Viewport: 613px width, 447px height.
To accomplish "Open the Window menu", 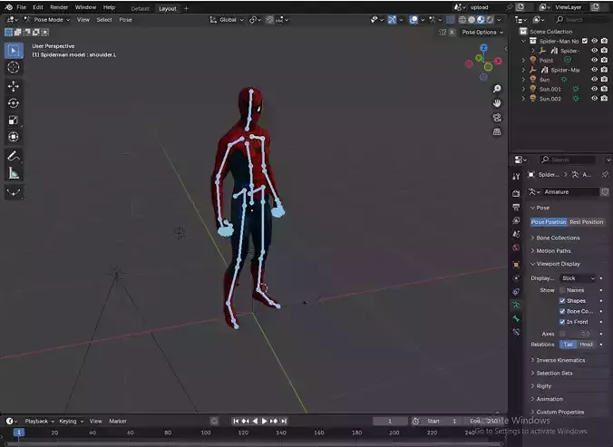I will click(x=85, y=7).
